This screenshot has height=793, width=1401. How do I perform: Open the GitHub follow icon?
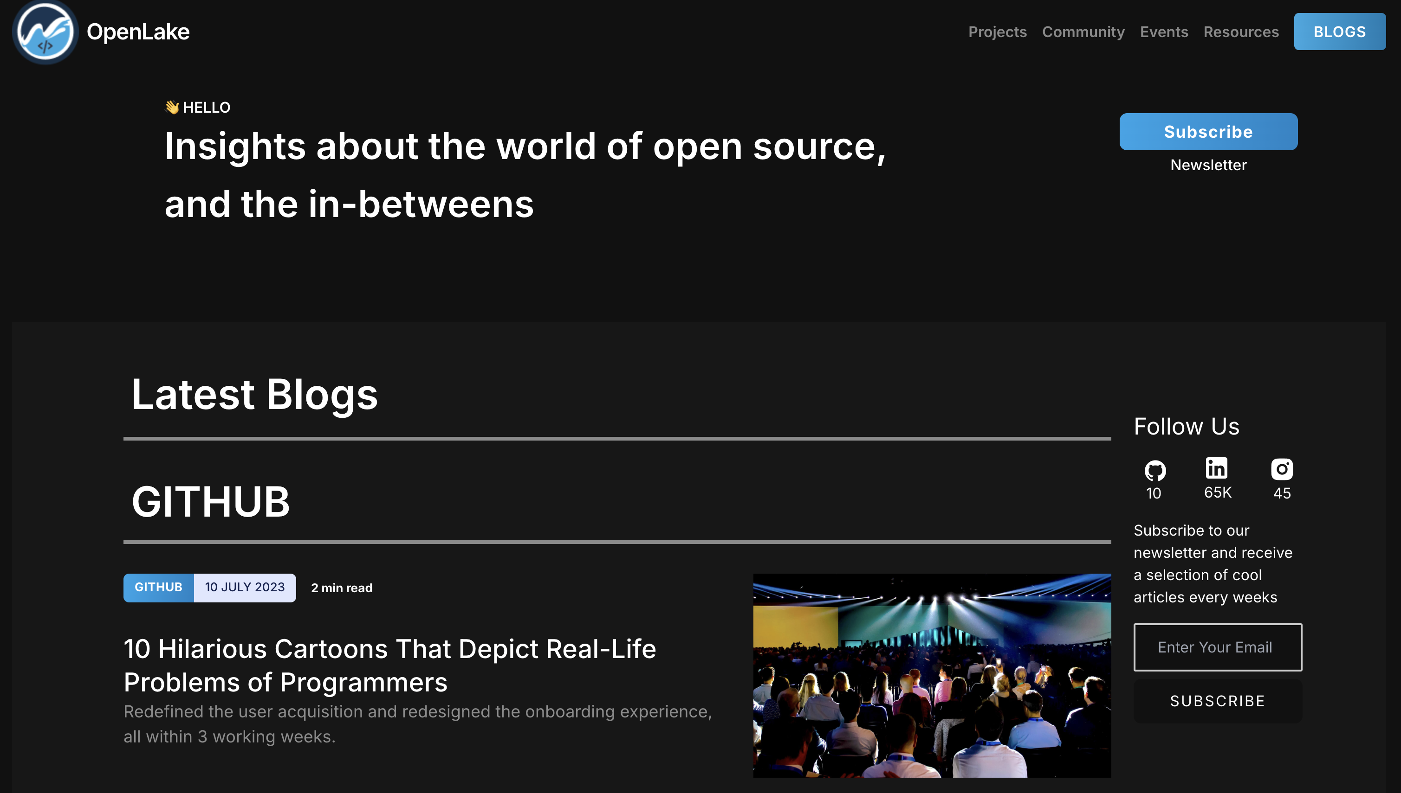point(1155,470)
